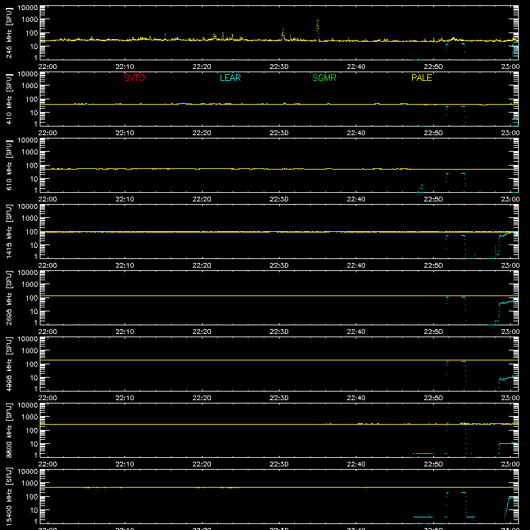Image resolution: width=530 pixels, height=530 pixels.
Task: Click the 1000 y-axis label of 15400 MHz plot
Action: click(30, 483)
